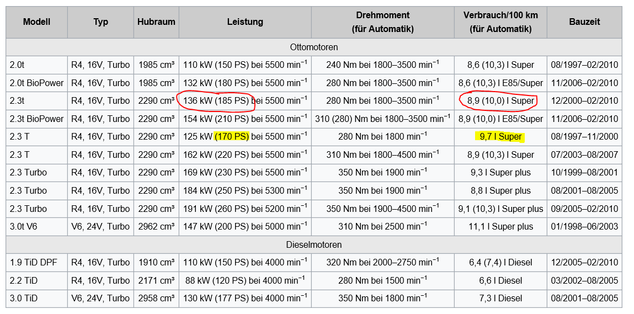Click the 110 kW (150 PS) bei 5500 cell

point(245,65)
